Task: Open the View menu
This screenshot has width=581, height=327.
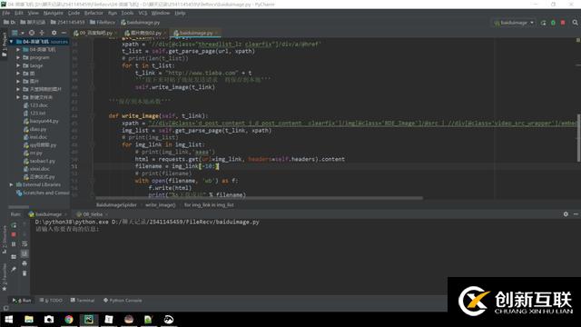Action: pyautogui.click(x=33, y=13)
